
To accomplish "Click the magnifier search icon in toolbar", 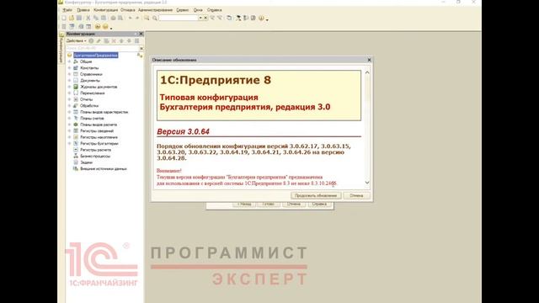I will pyautogui.click(x=155, y=18).
